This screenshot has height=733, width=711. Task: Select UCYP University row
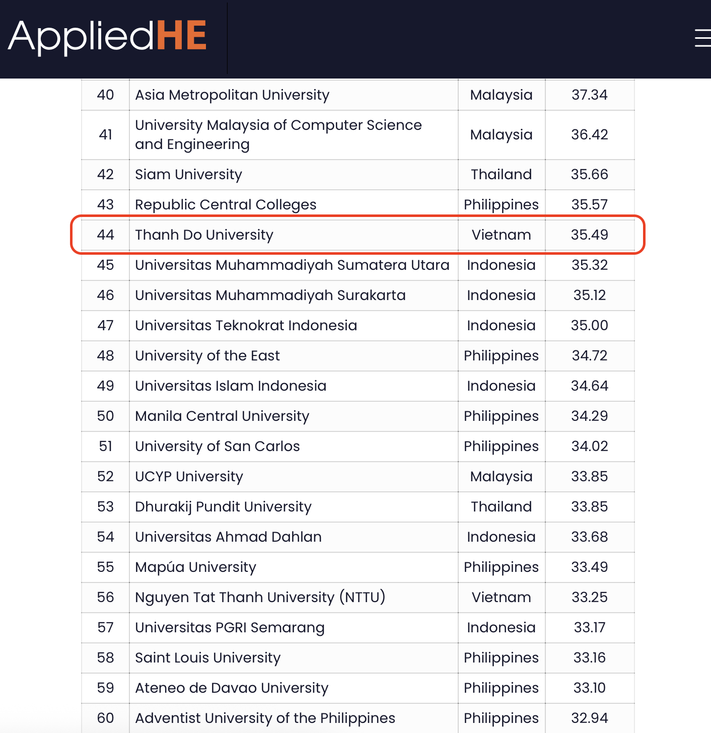pyautogui.click(x=188, y=476)
